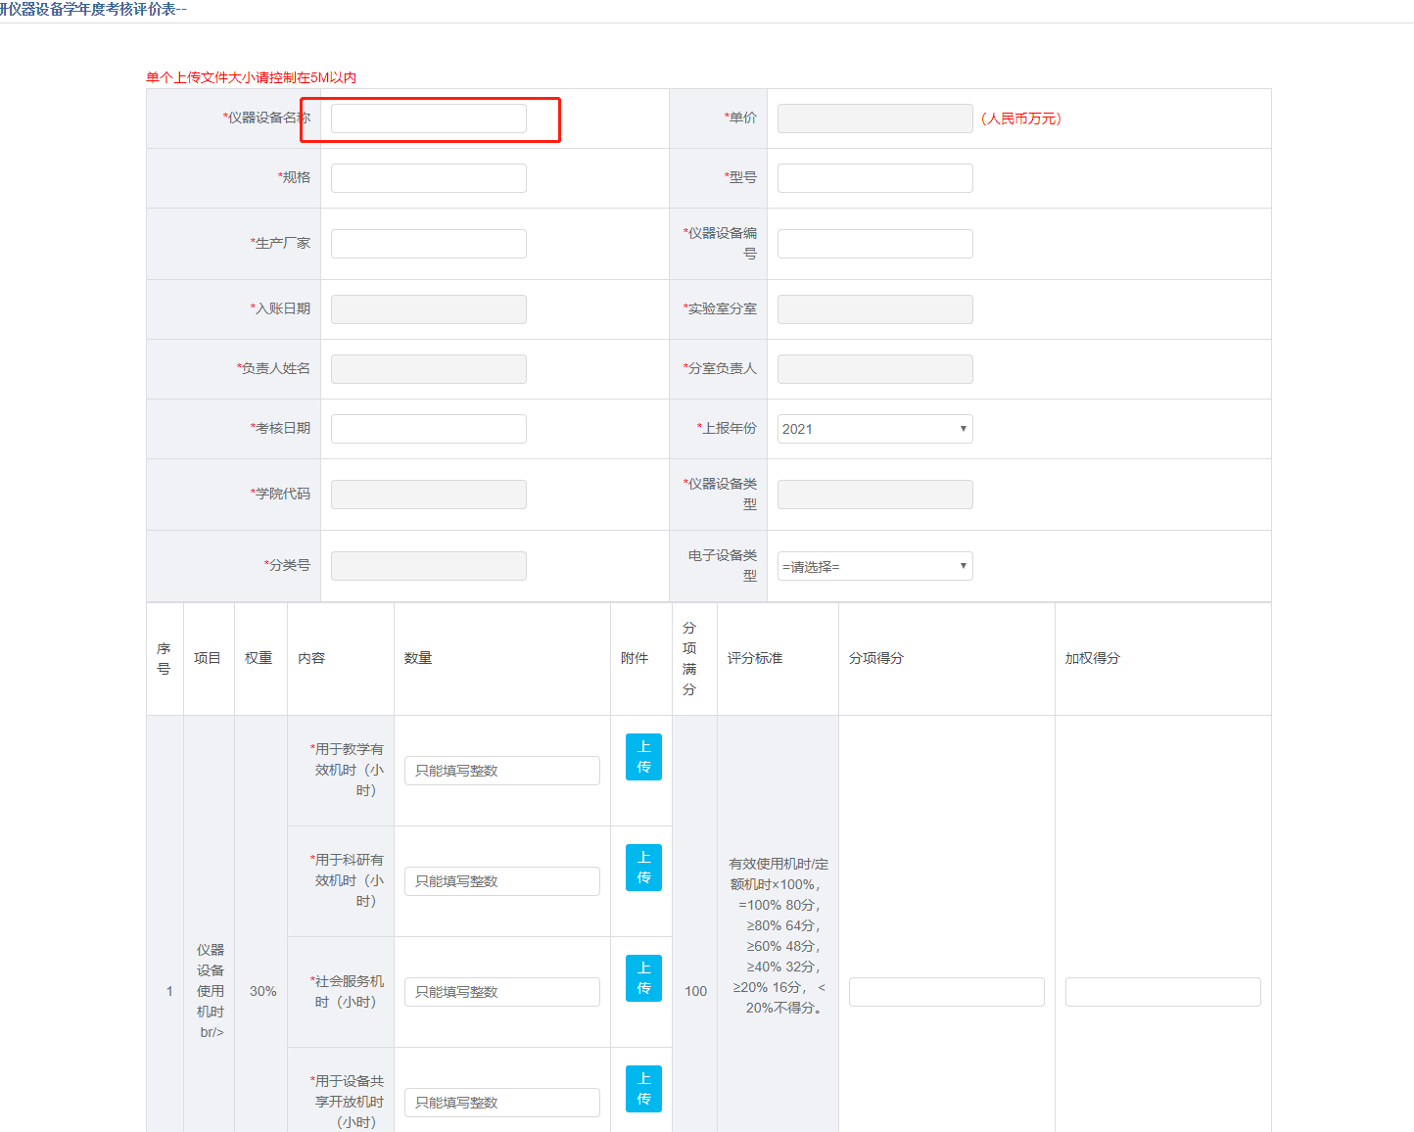Click upload button for 用于教学有效机时

[x=643, y=757]
